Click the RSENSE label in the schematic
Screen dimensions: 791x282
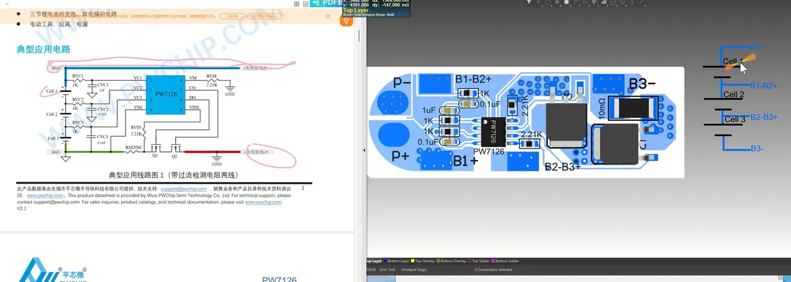tap(133, 146)
